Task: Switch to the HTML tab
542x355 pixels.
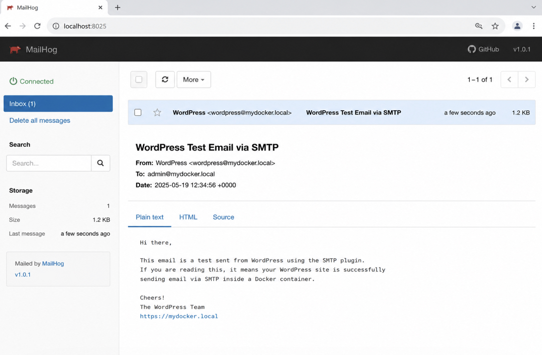Action: 188,217
